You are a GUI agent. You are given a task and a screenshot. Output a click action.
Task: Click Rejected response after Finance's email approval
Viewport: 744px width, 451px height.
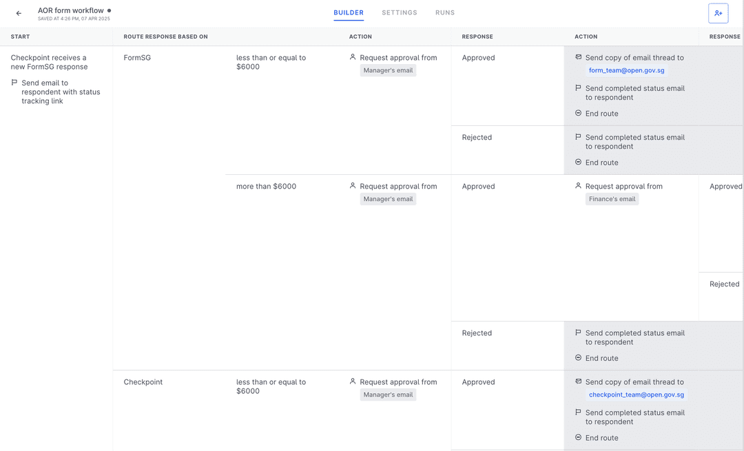pyautogui.click(x=725, y=284)
